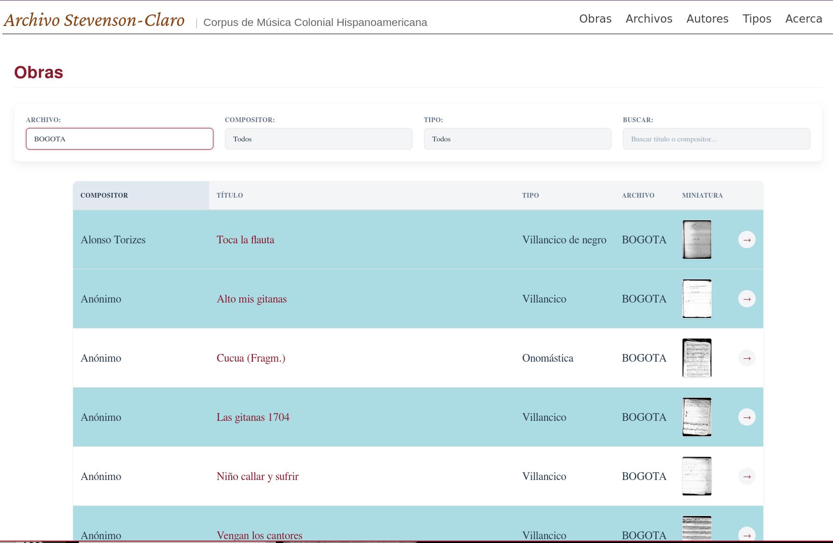Open the Autores navigation item
This screenshot has height=543, width=833.
[x=707, y=19]
